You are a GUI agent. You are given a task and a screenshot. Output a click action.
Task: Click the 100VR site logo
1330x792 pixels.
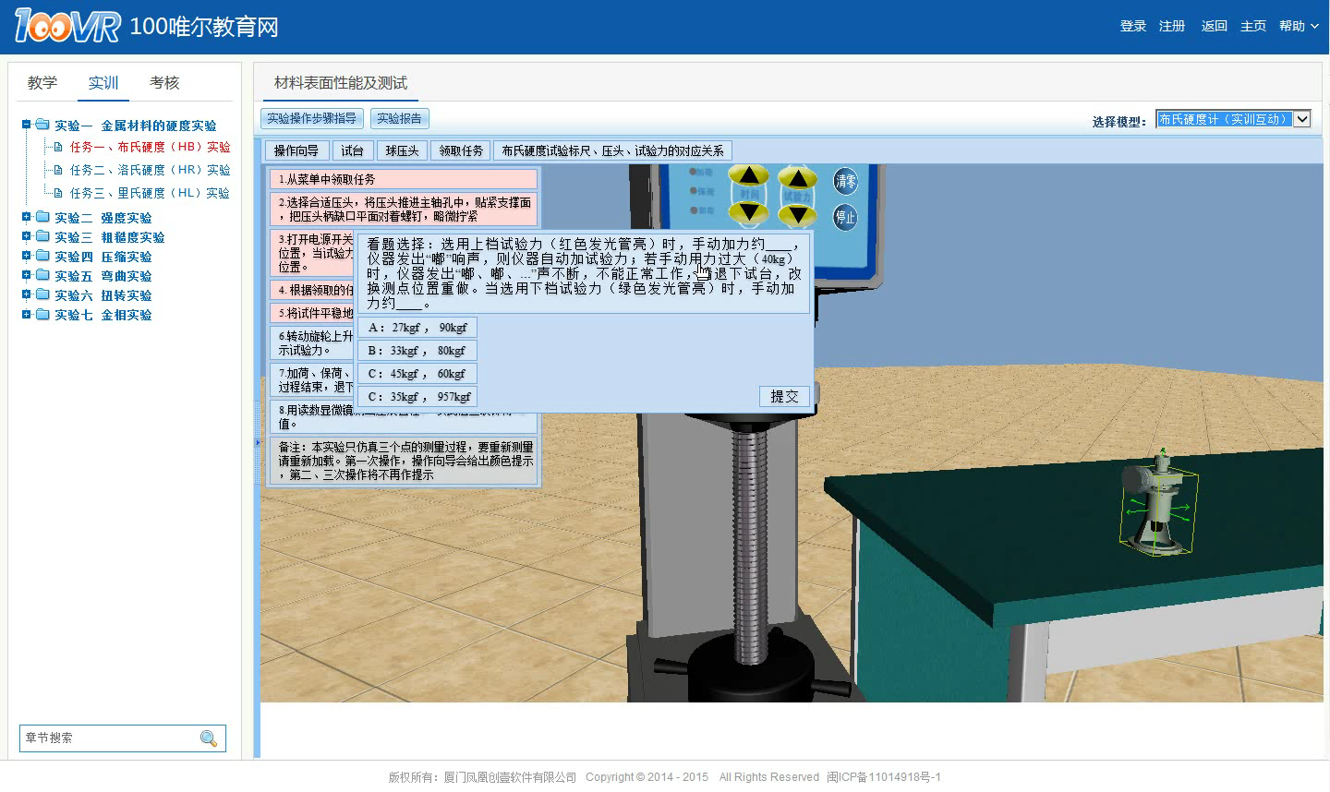coord(66,26)
